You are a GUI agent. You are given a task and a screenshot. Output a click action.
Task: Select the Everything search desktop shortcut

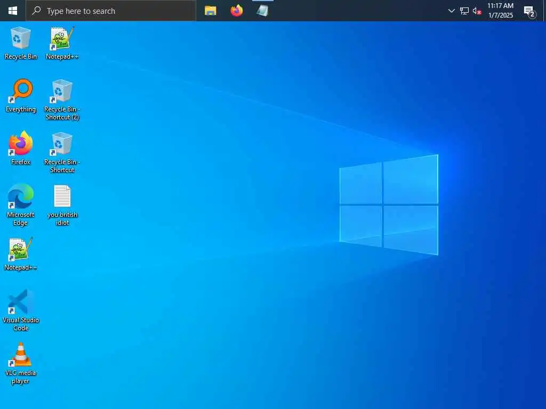pos(21,96)
